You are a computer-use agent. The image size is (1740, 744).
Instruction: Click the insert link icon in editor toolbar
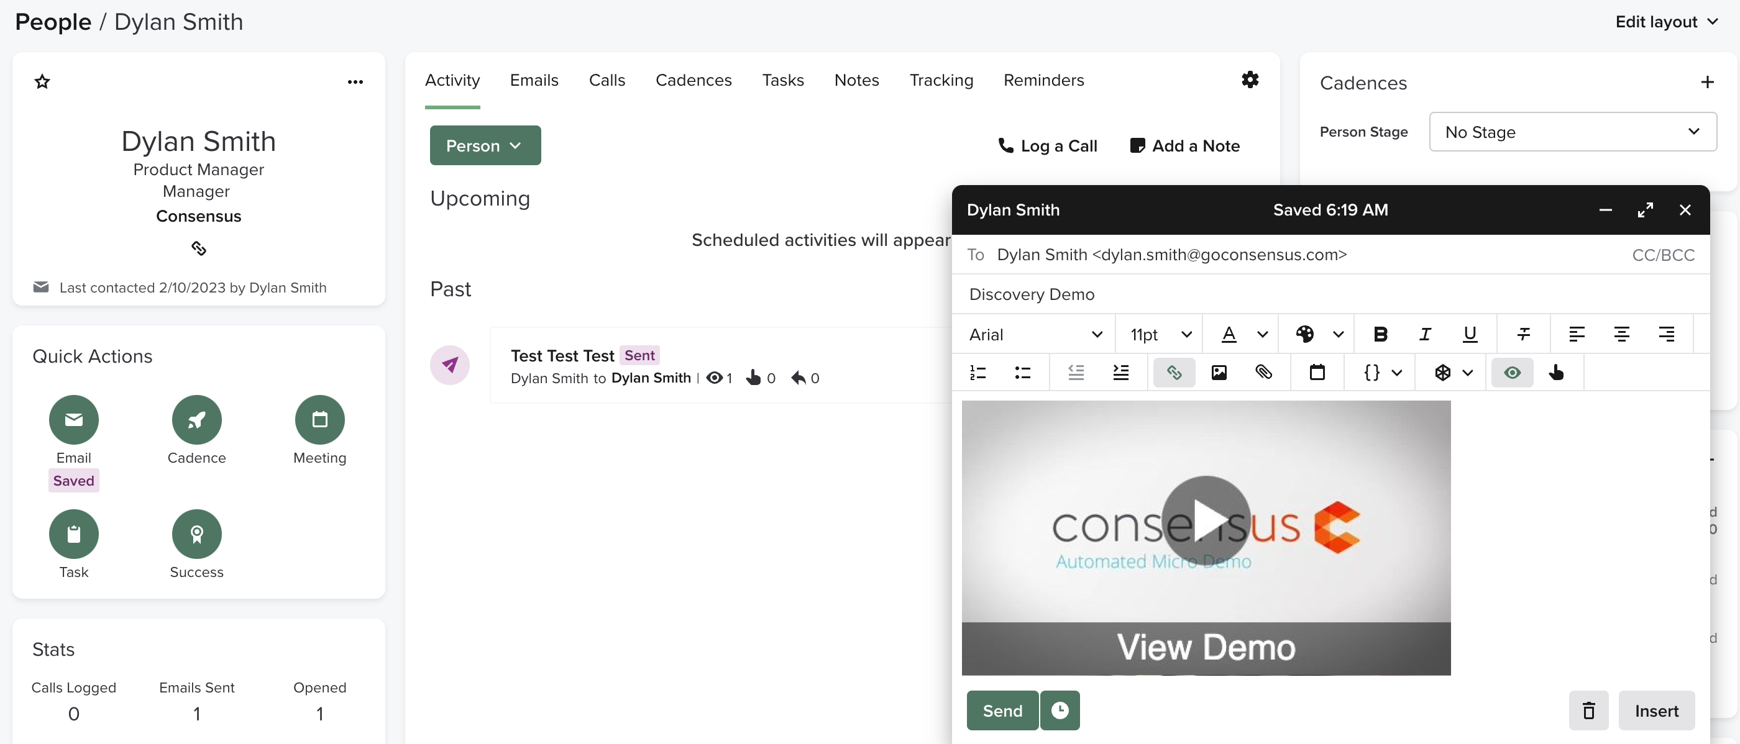(x=1174, y=373)
